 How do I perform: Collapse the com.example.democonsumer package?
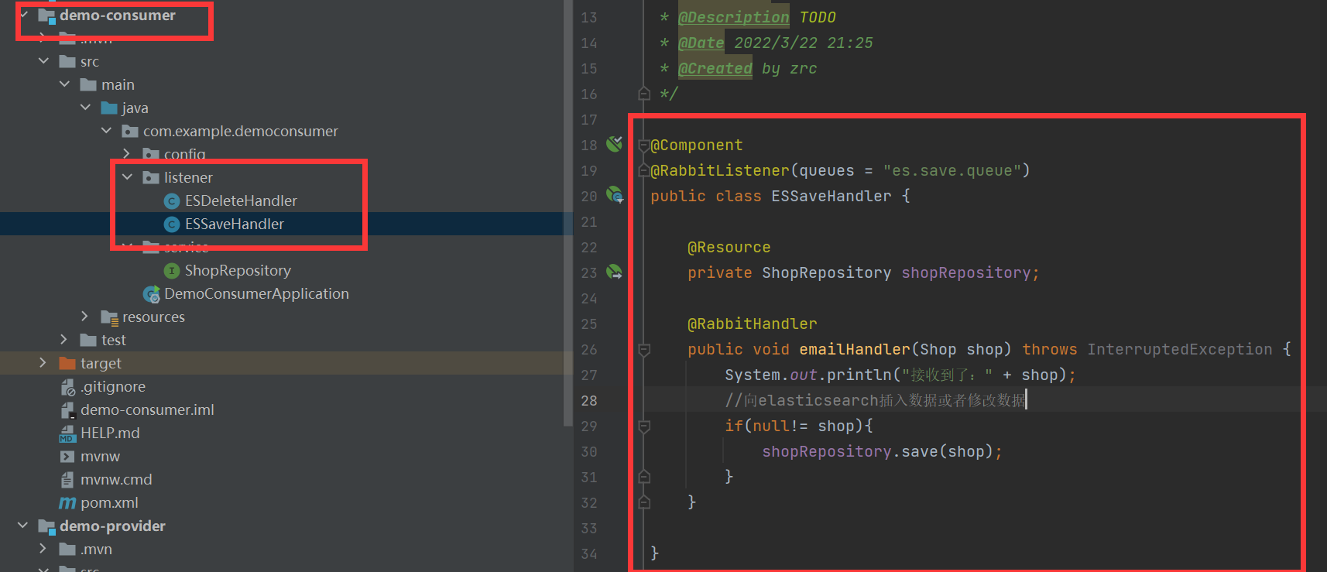(x=107, y=130)
